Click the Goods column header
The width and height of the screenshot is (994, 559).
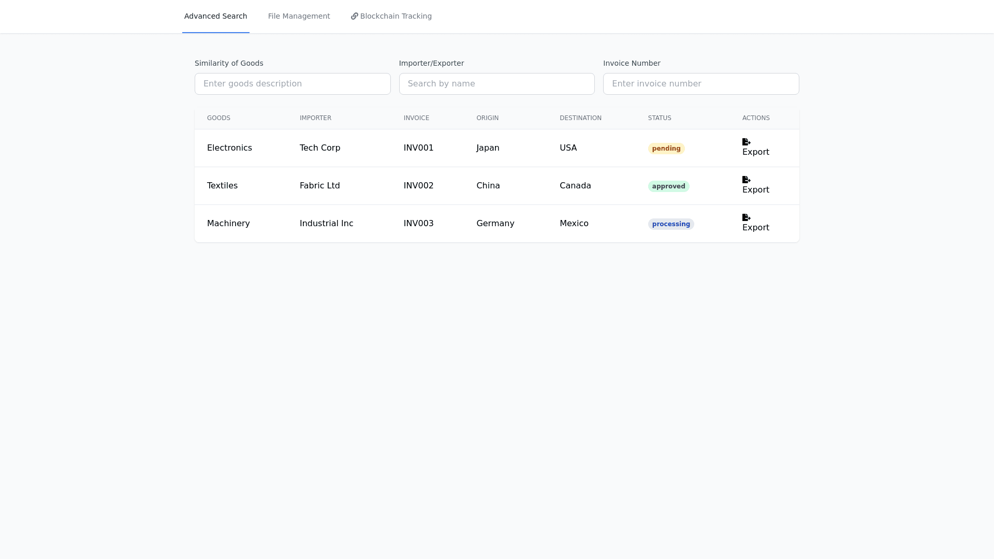pos(218,118)
